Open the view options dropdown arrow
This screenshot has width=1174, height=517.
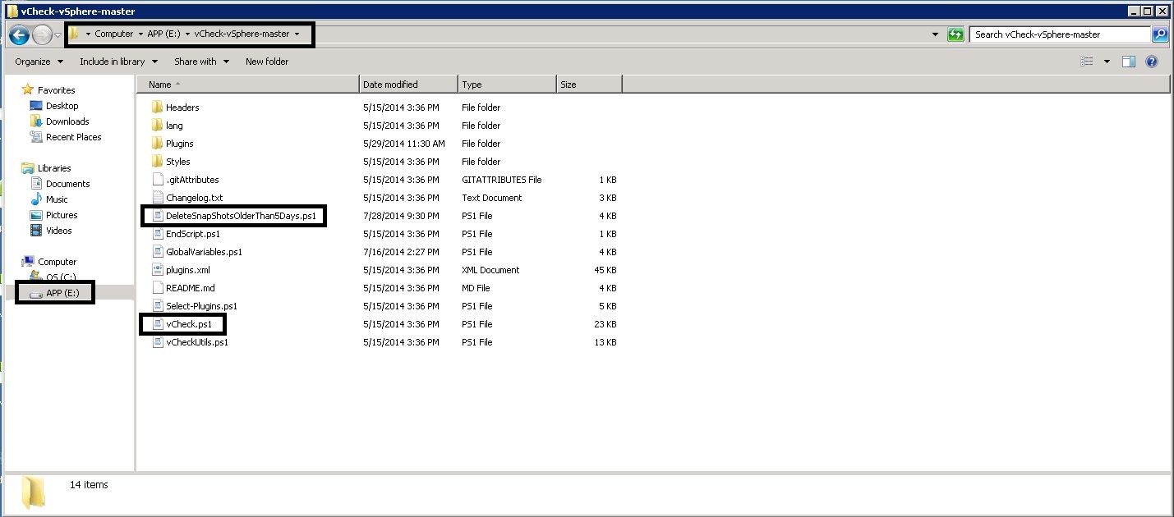1107,62
